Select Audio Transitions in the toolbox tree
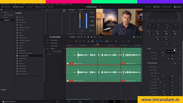Screen dimensions: 183x103 (x=9, y=15)
